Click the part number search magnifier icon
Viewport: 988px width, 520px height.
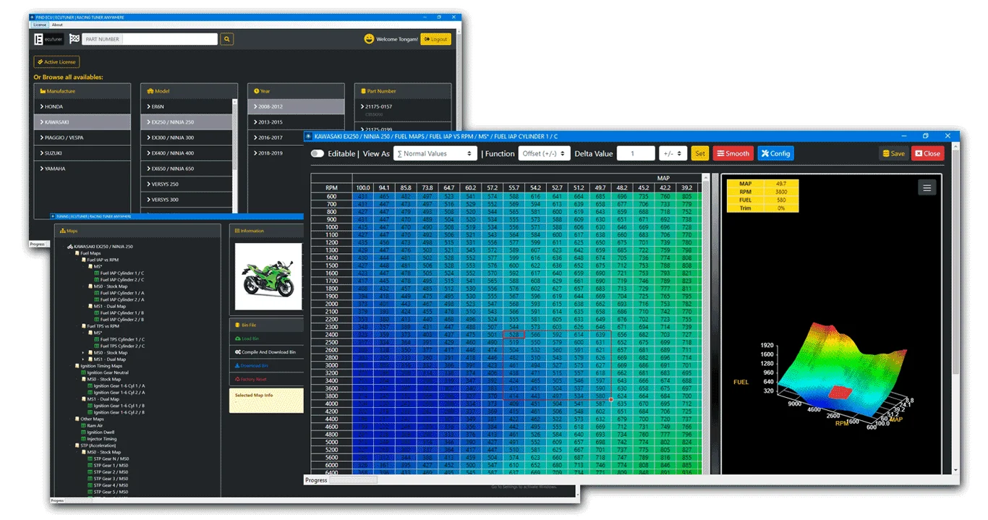point(226,39)
